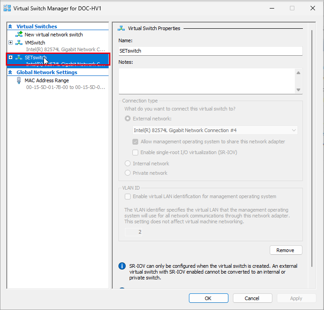This screenshot has height=310, width=324.
Task: Click the blue SR-IOV information icon
Action: (122, 266)
